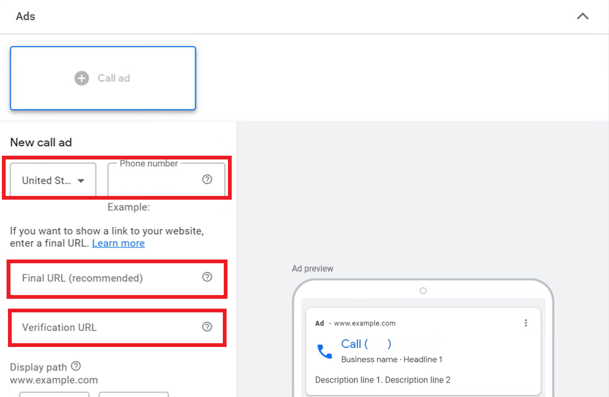
Task: Open help icon for Verification URL
Action: point(207,327)
